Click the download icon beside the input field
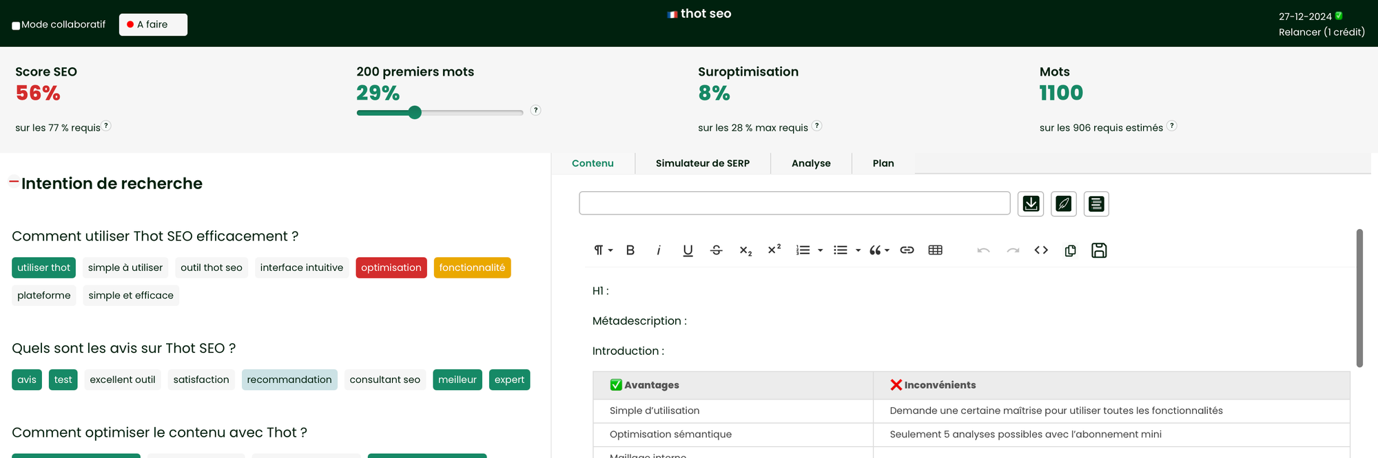This screenshot has width=1378, height=458. 1031,204
